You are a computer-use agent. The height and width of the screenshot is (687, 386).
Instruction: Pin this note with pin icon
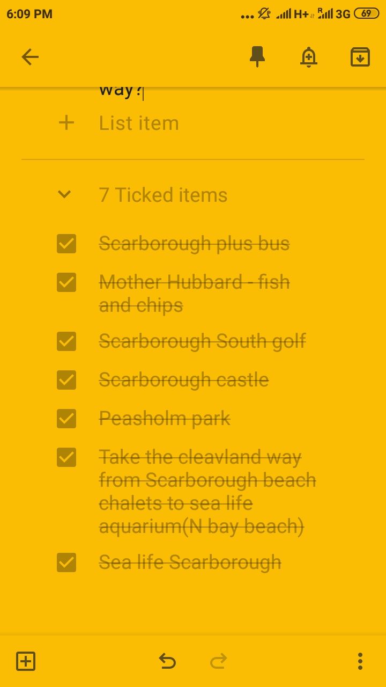click(257, 56)
